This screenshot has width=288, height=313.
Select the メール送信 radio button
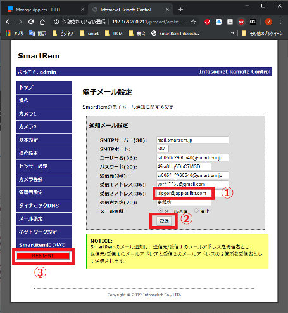click(161, 211)
